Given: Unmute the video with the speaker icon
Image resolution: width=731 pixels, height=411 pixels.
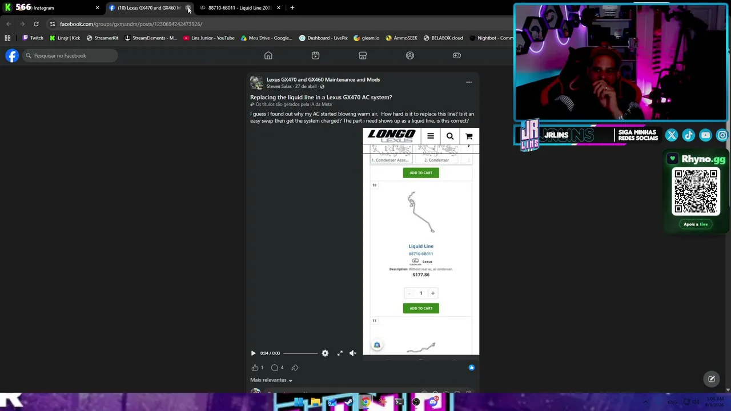Looking at the screenshot, I should [352, 353].
